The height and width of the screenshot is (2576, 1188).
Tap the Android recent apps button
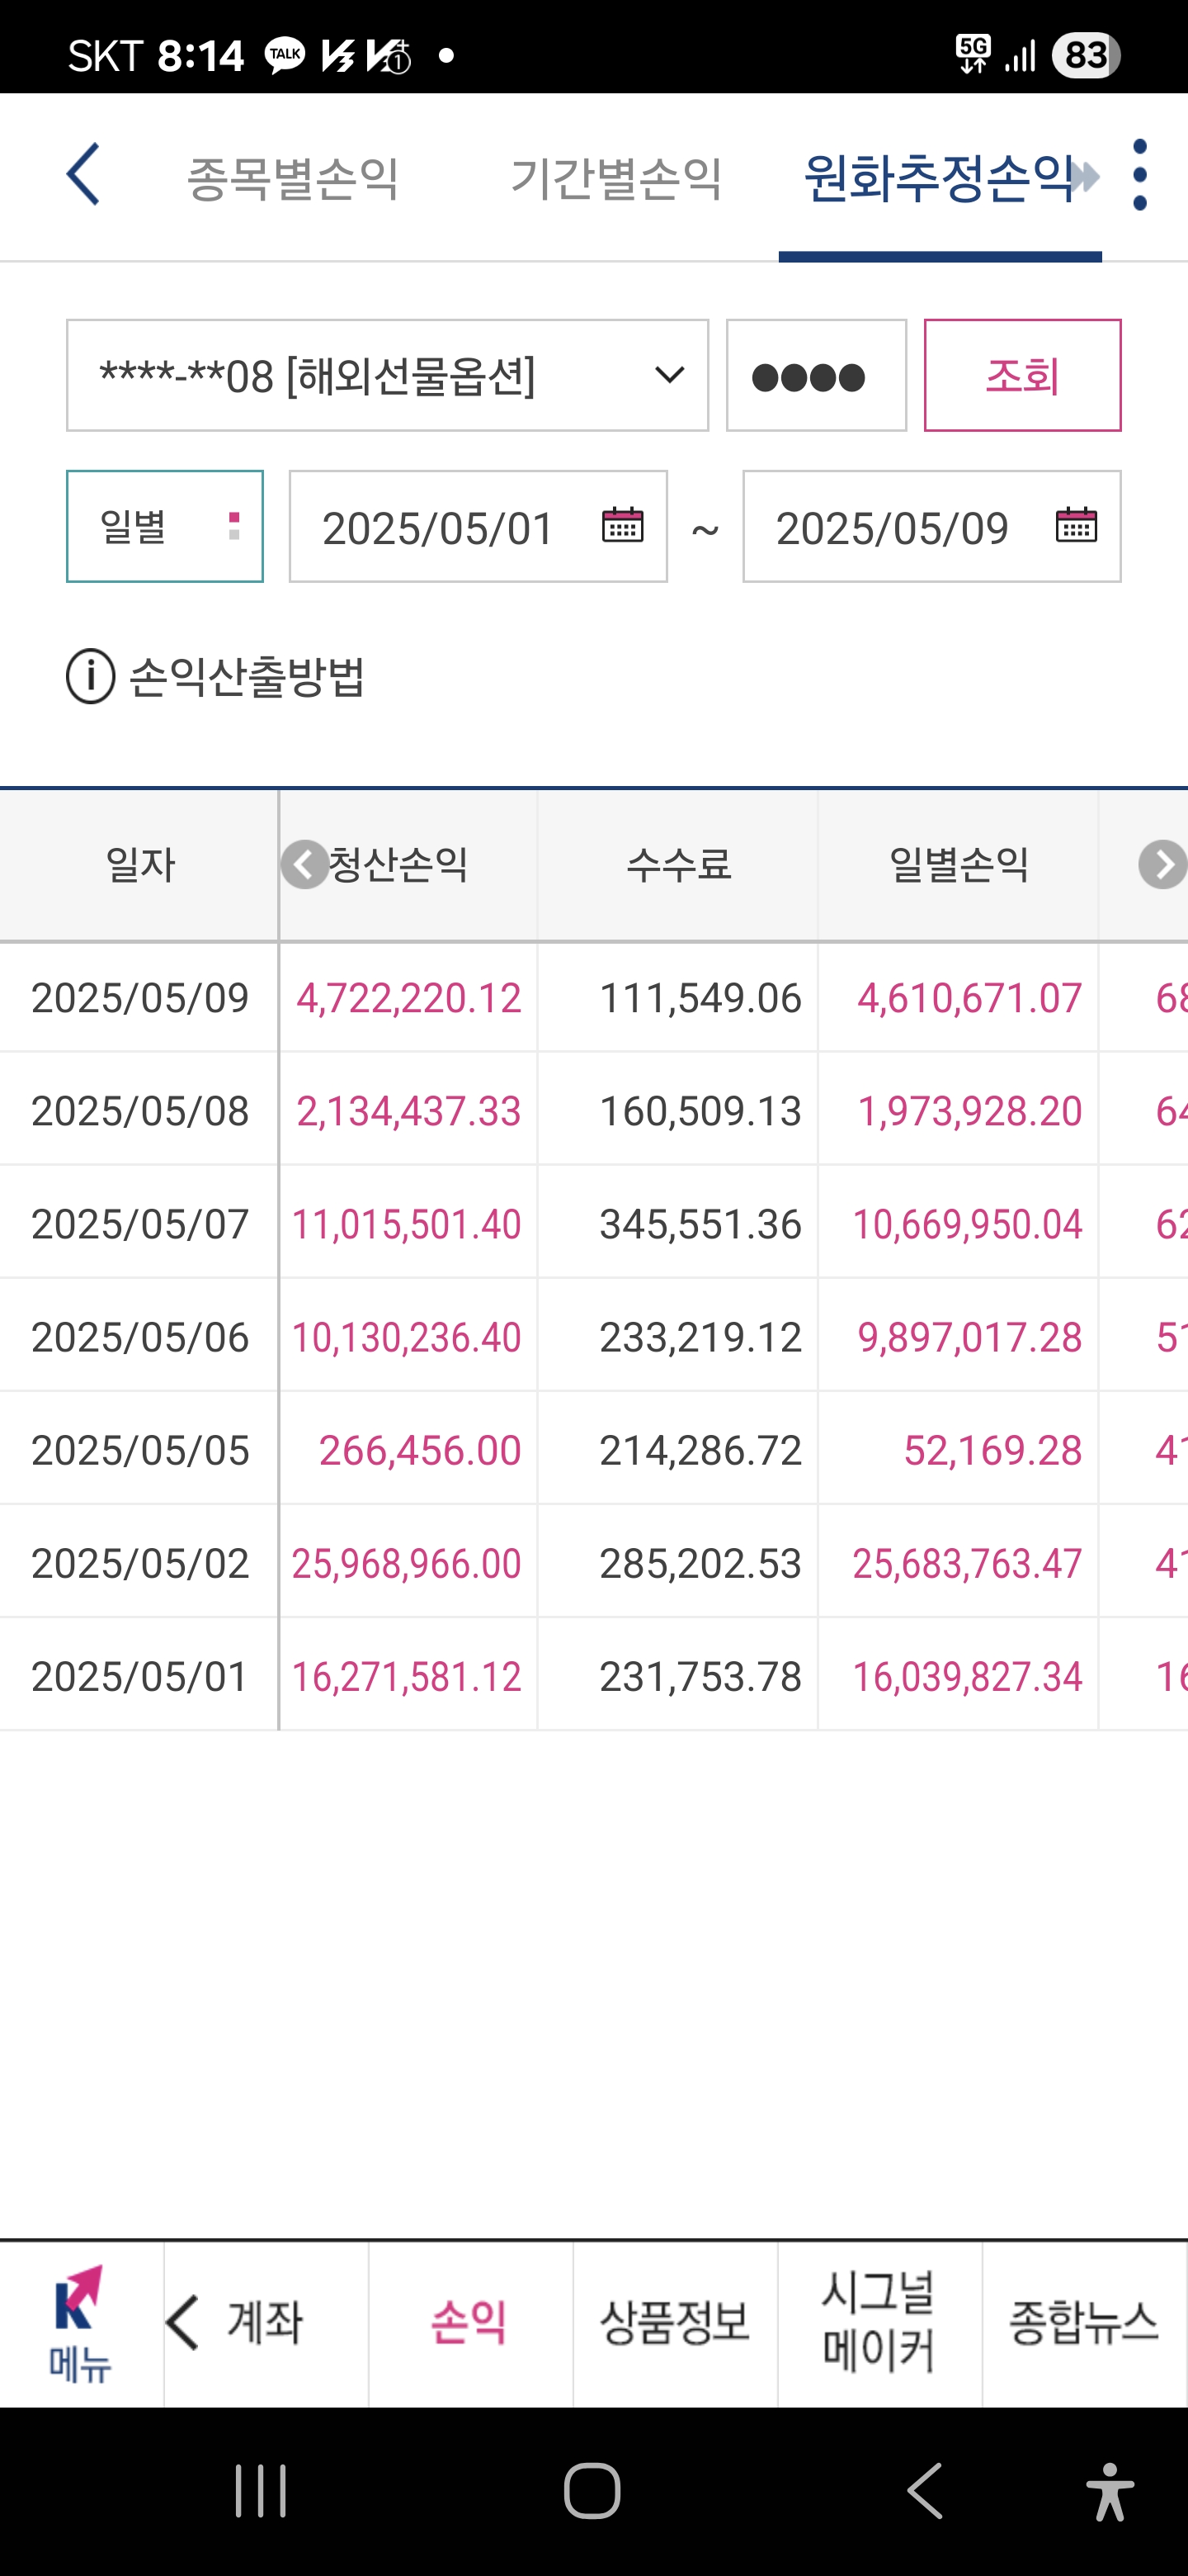tap(261, 2490)
